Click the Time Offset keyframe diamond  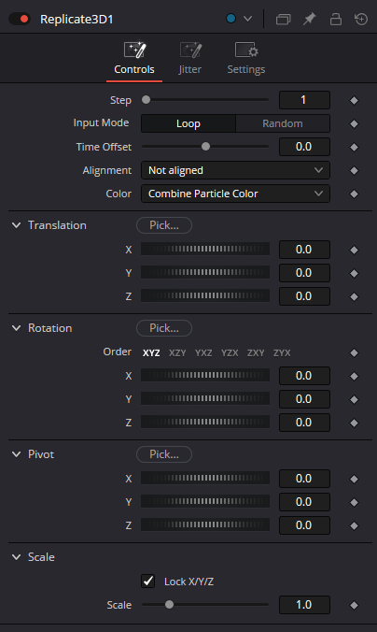pos(354,147)
